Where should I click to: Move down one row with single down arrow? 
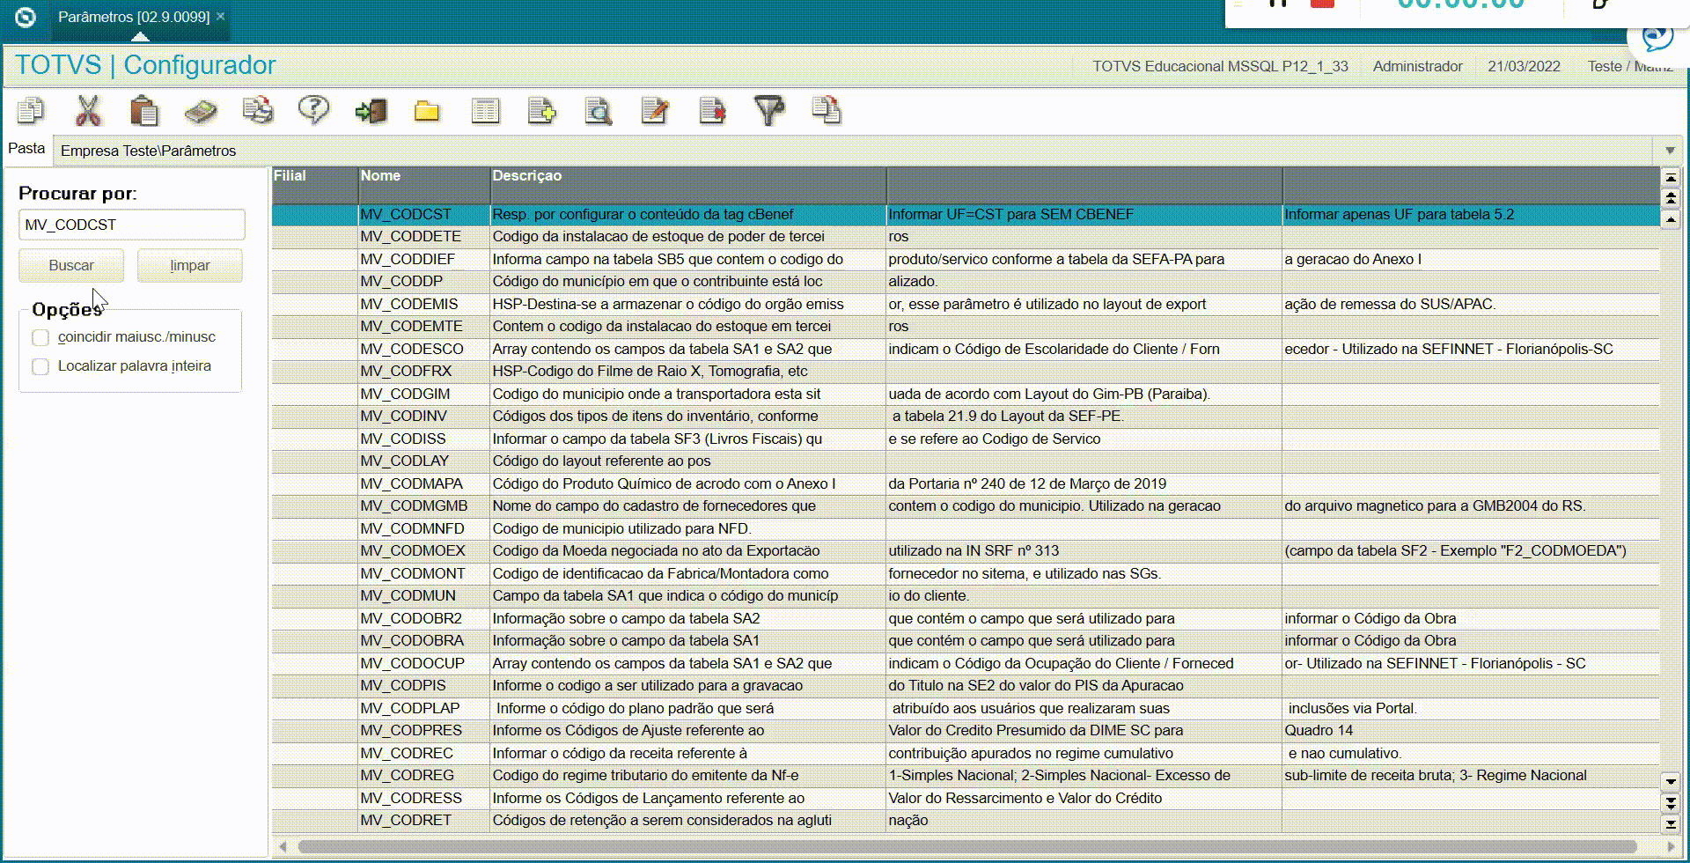click(1670, 781)
